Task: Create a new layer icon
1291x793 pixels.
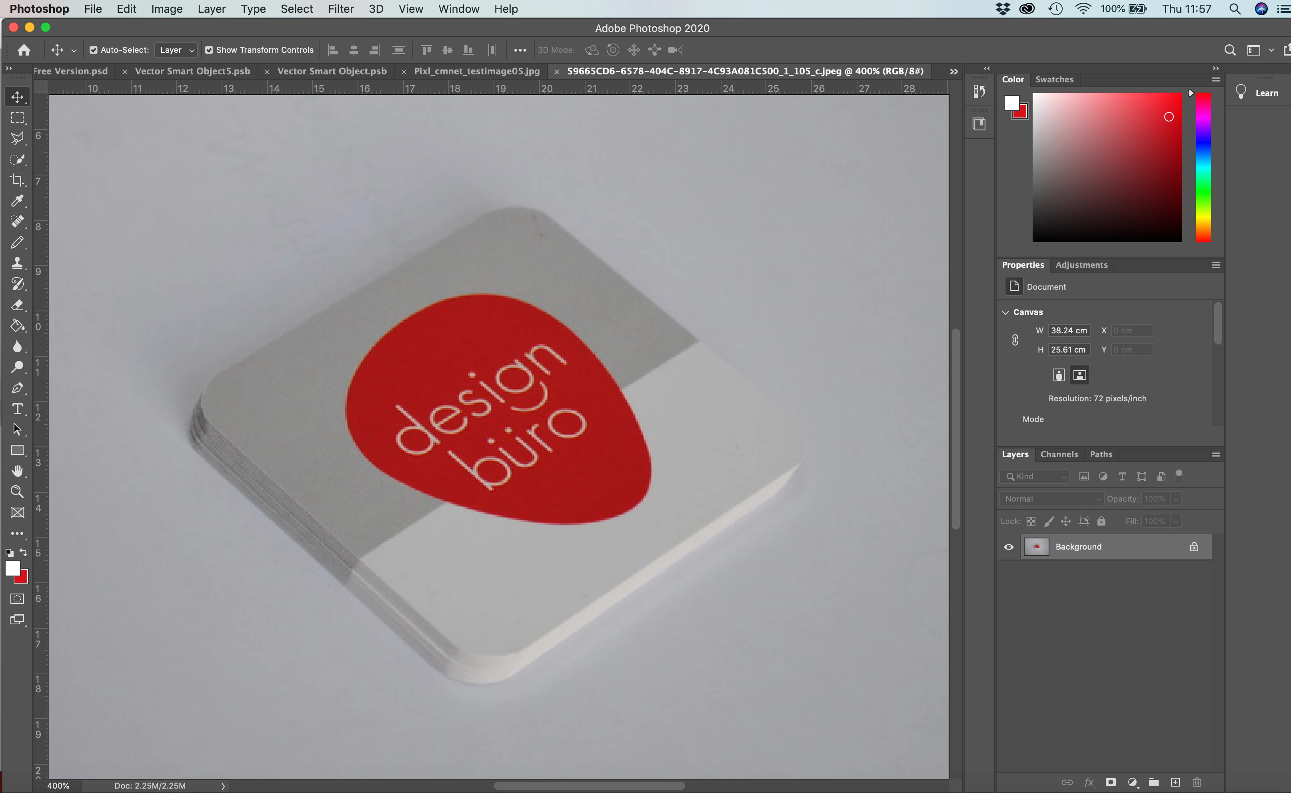Action: [1175, 782]
